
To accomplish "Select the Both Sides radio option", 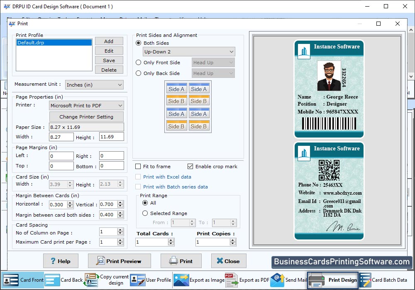I will pyautogui.click(x=139, y=43).
